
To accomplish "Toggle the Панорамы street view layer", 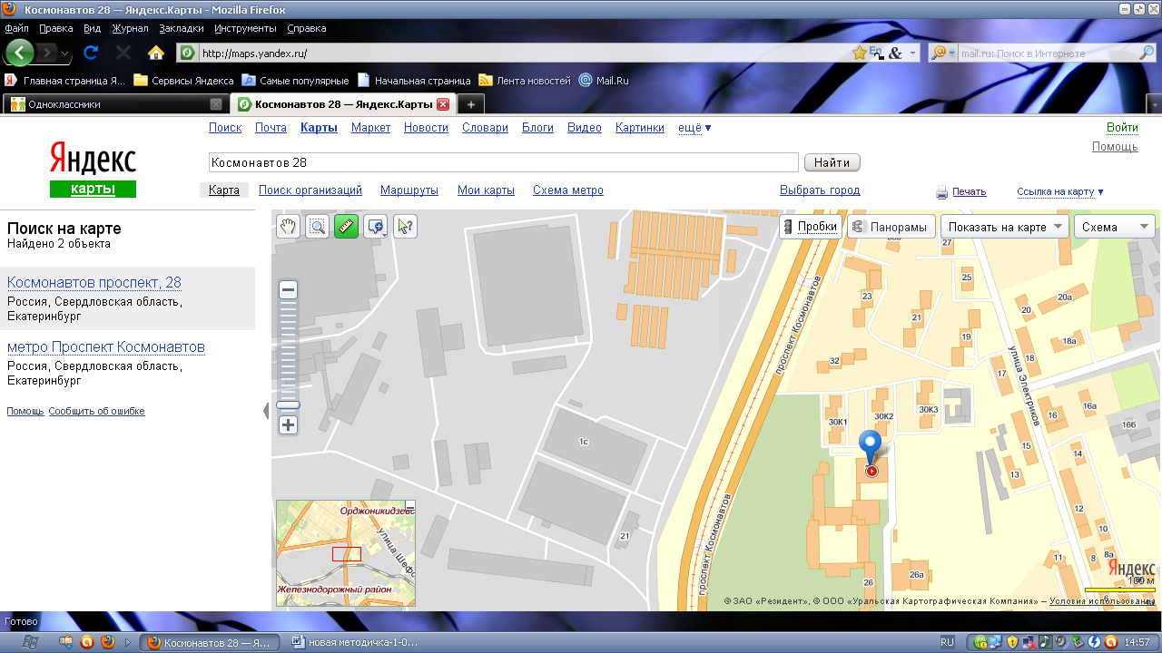I will (x=891, y=227).
